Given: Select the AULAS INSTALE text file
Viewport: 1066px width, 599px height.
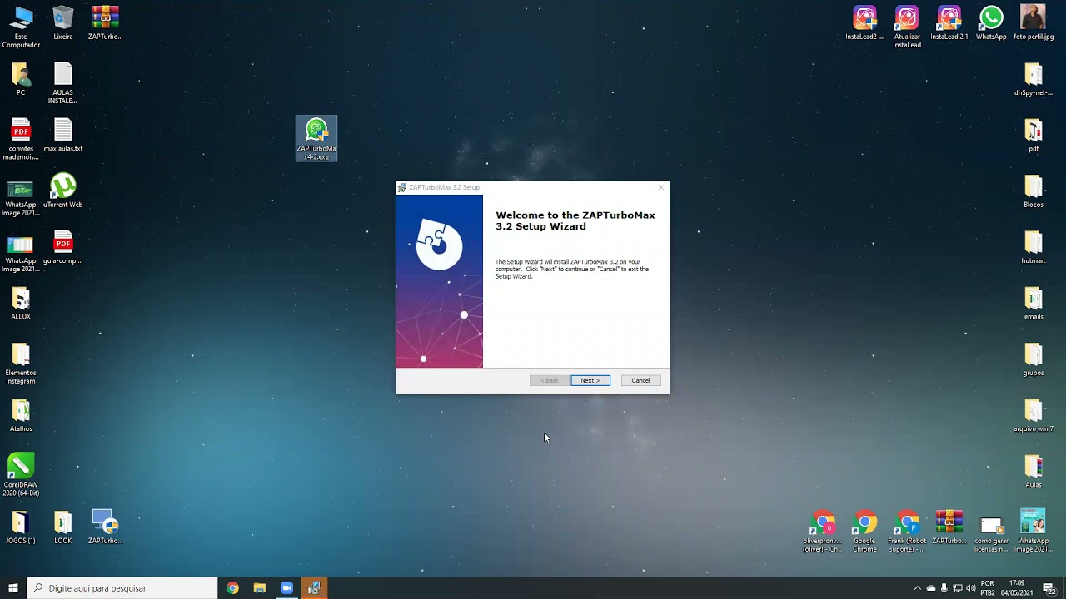Looking at the screenshot, I should [63, 83].
